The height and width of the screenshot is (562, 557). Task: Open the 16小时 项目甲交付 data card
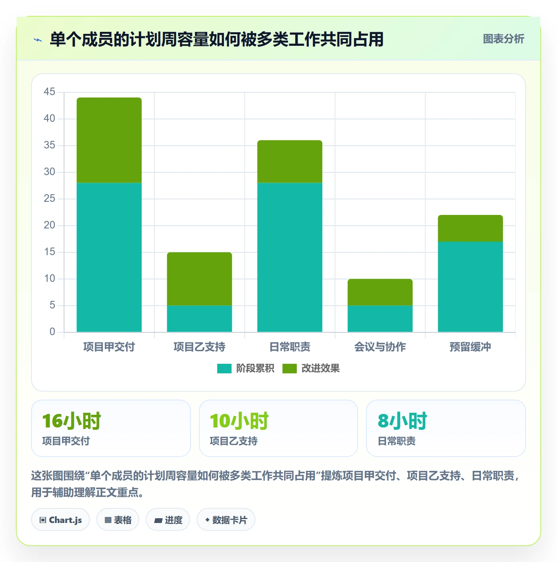click(111, 428)
